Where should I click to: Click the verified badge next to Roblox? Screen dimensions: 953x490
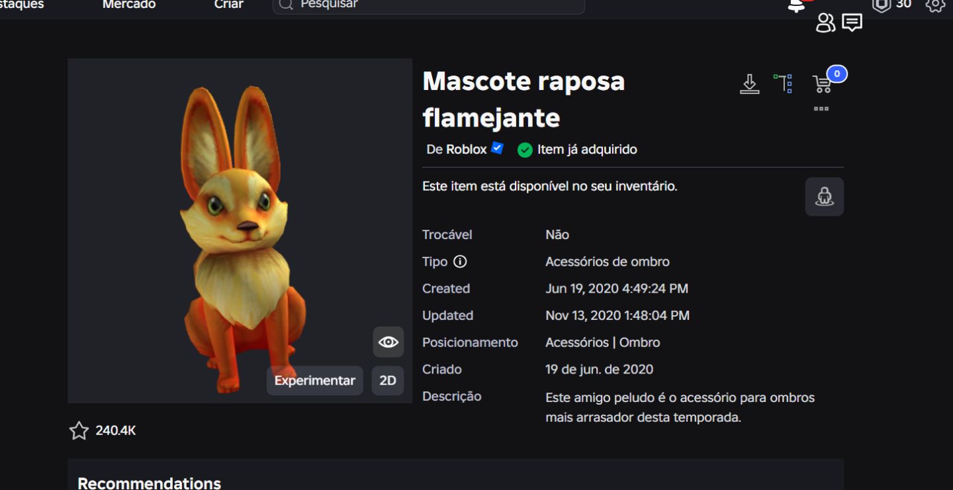click(x=498, y=148)
